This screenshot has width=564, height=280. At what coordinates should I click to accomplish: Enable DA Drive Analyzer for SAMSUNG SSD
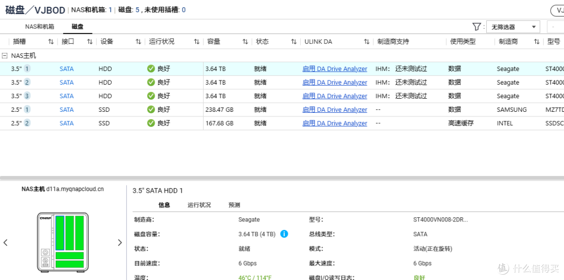[335, 109]
